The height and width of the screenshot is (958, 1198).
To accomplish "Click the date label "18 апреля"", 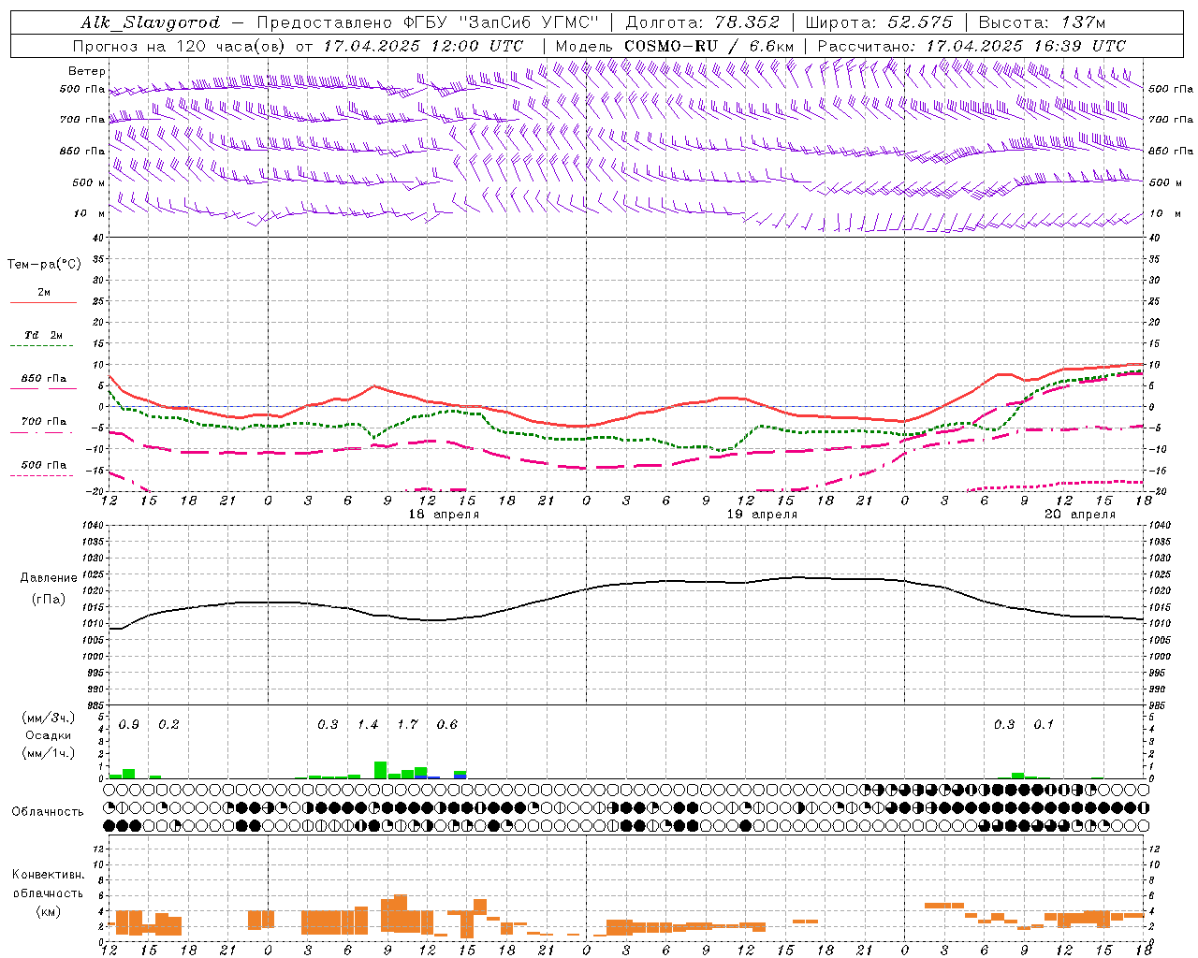I will (x=444, y=515).
